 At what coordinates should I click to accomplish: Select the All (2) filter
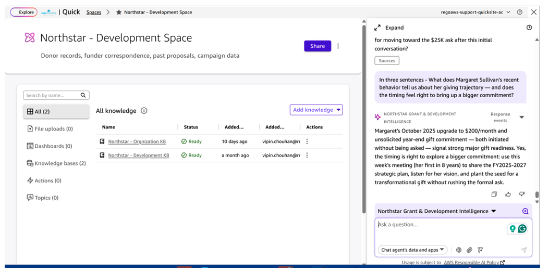tap(56, 112)
